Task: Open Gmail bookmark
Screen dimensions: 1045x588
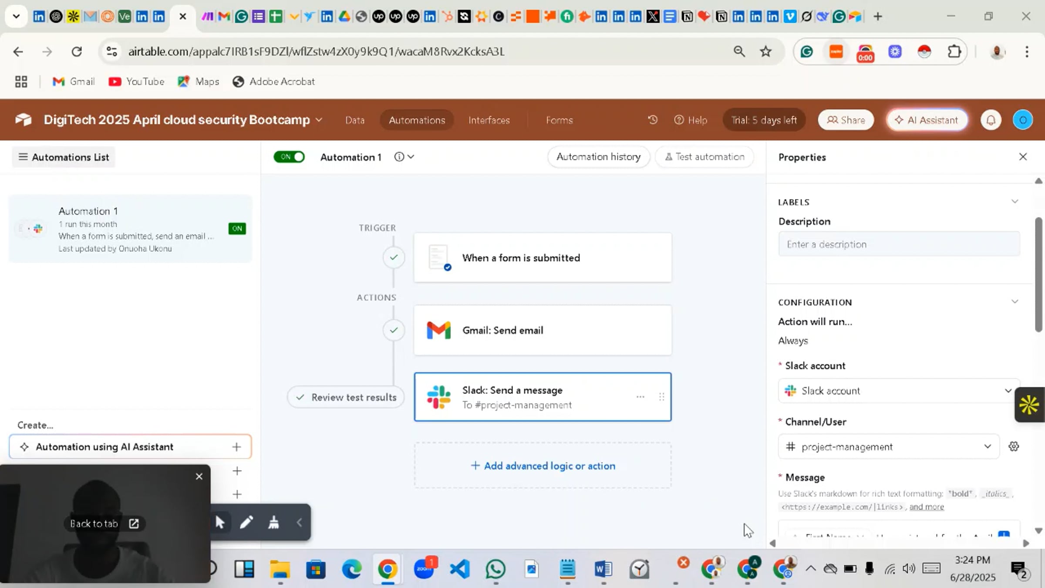Action: pos(74,81)
